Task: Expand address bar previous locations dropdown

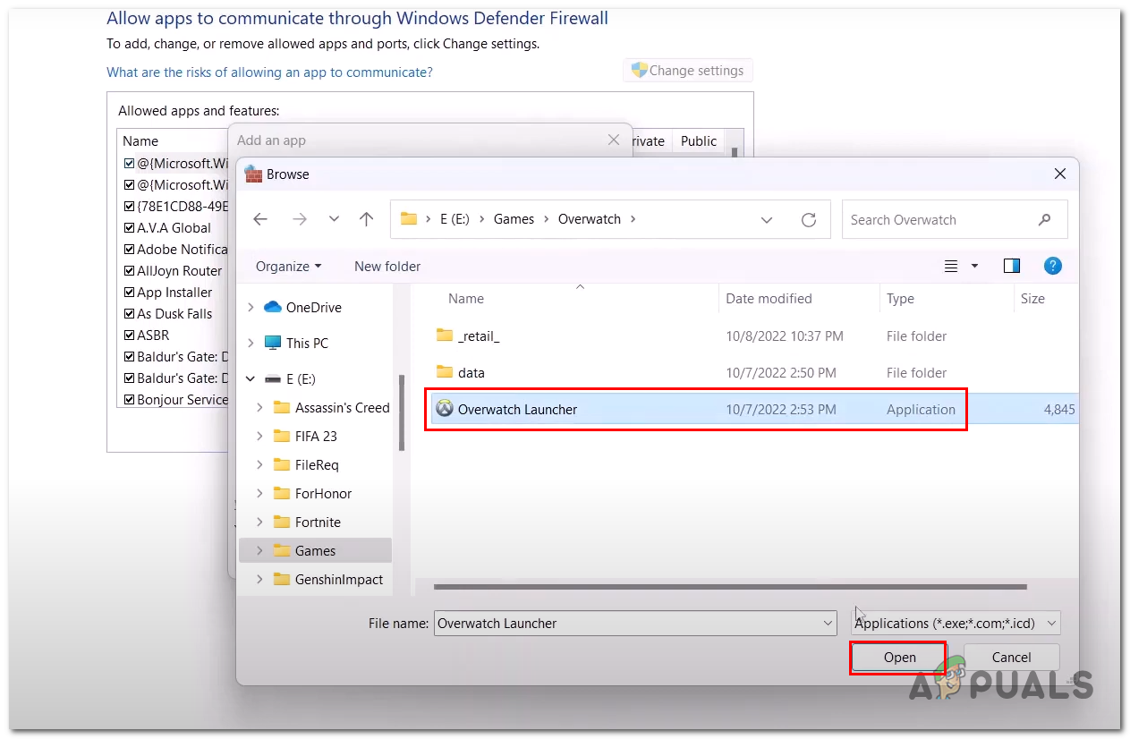Action: click(x=767, y=219)
